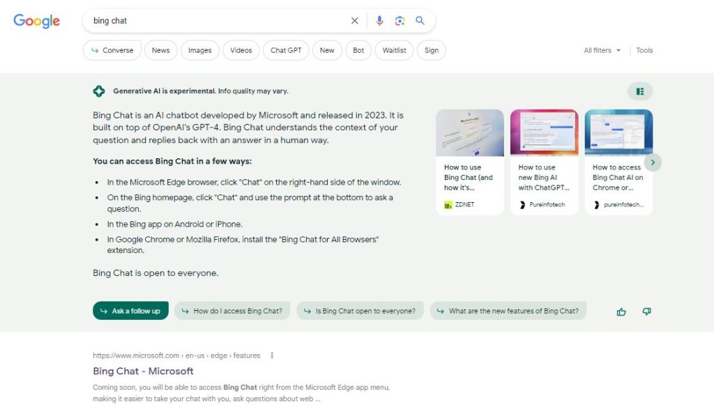Expand the All filters dropdown
714x412 pixels.
[602, 50]
